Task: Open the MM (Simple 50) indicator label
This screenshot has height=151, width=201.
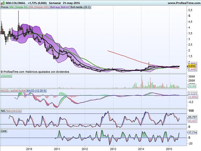Action: [19, 6]
